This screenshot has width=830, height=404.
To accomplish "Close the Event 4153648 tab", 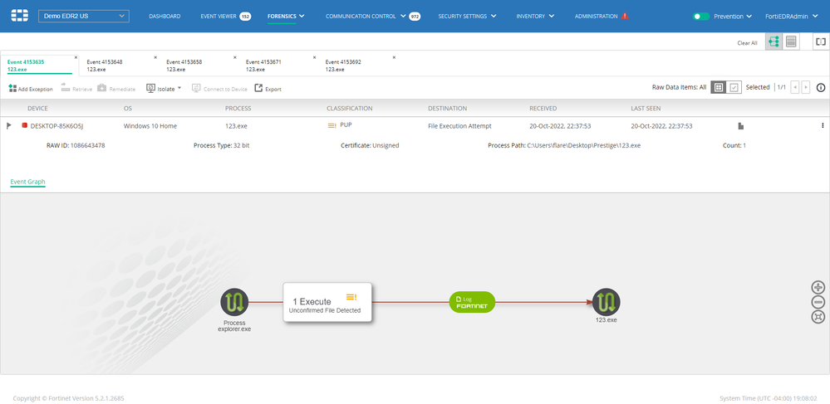I will (x=155, y=57).
